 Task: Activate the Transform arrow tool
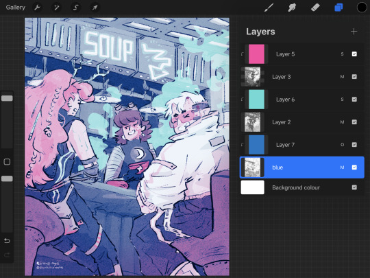95,8
